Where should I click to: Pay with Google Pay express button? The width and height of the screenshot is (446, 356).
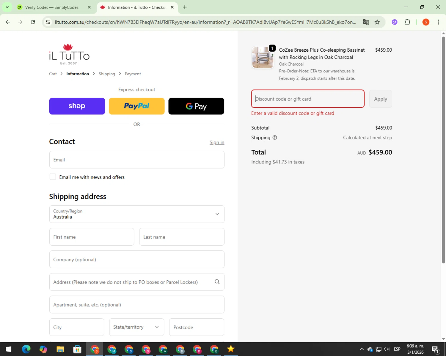196,106
